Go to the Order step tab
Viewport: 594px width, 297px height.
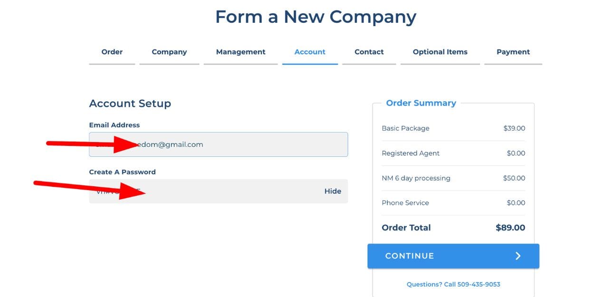[x=112, y=52]
